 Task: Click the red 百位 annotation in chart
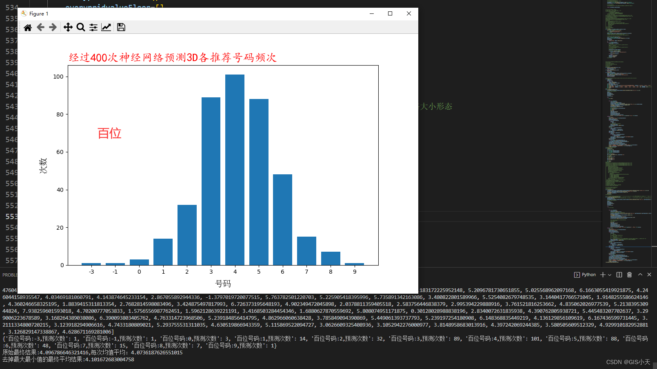109,133
